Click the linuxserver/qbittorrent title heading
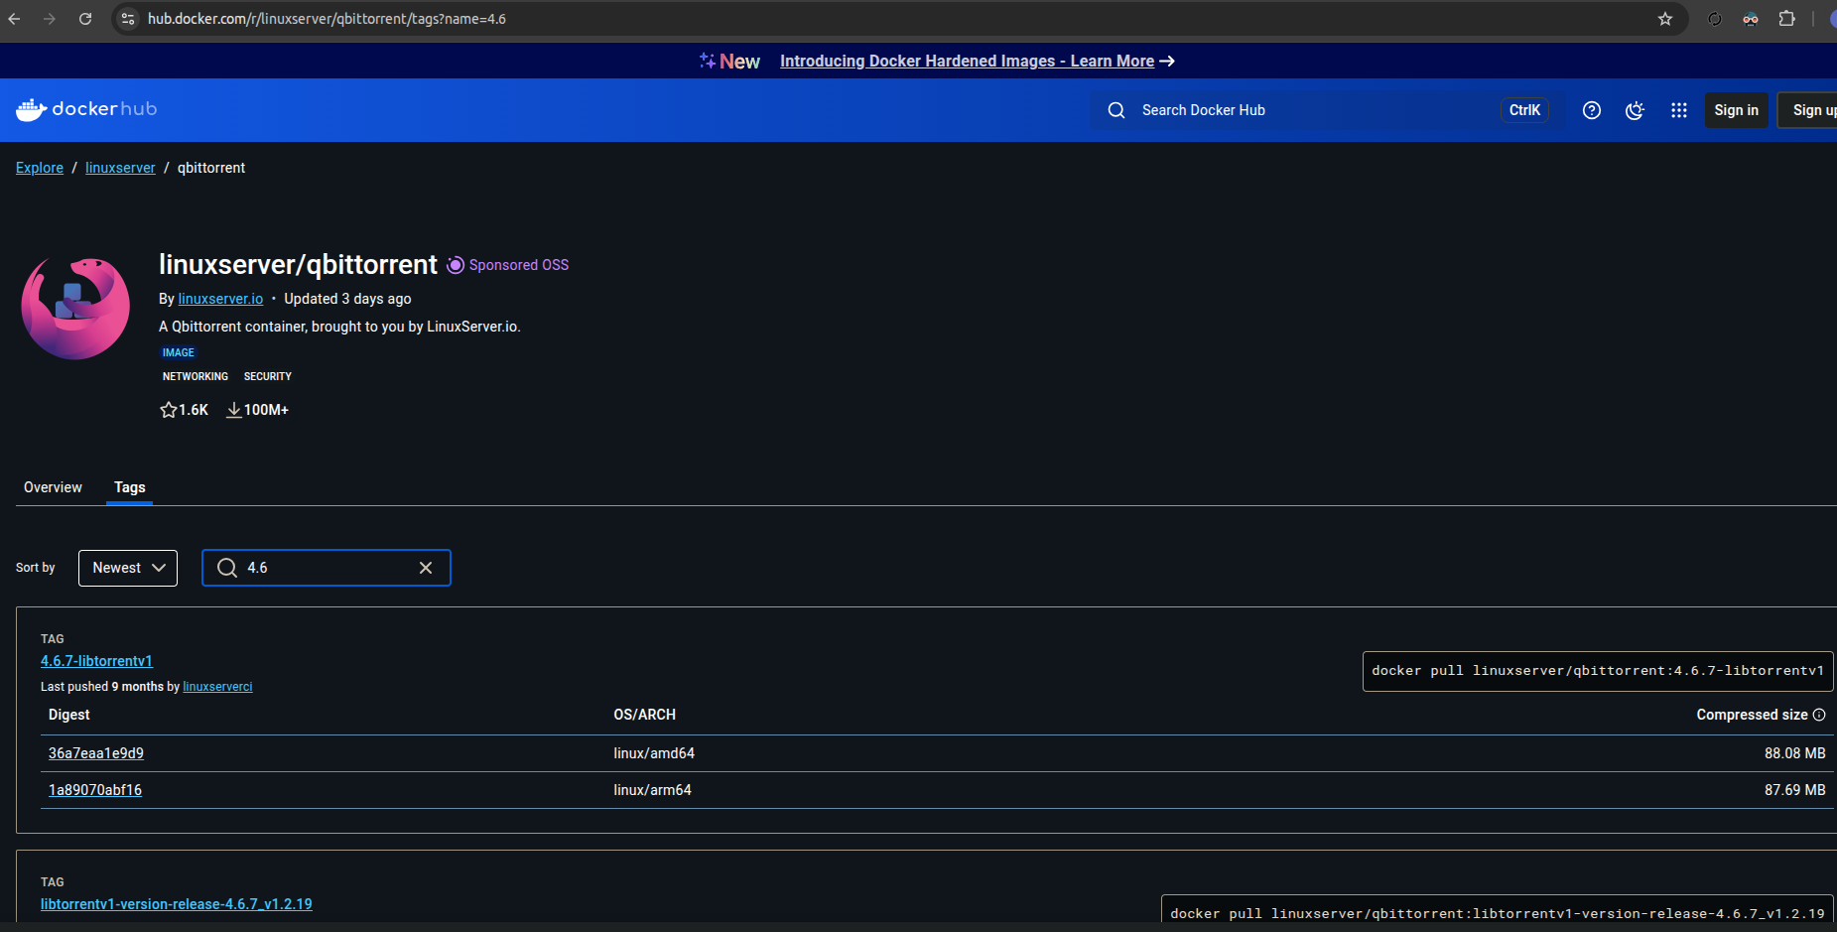The image size is (1837, 932). 298,264
